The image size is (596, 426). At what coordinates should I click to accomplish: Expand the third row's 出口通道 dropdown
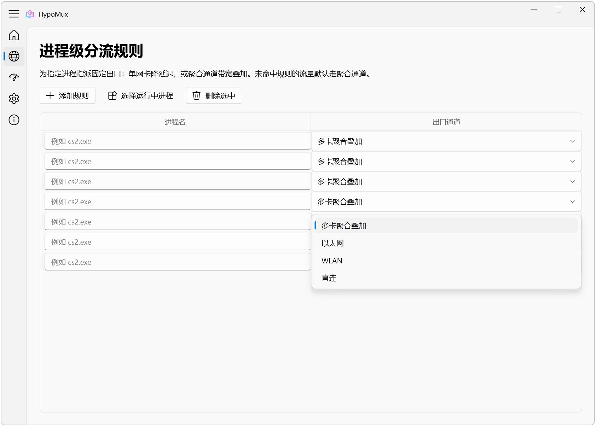point(446,182)
